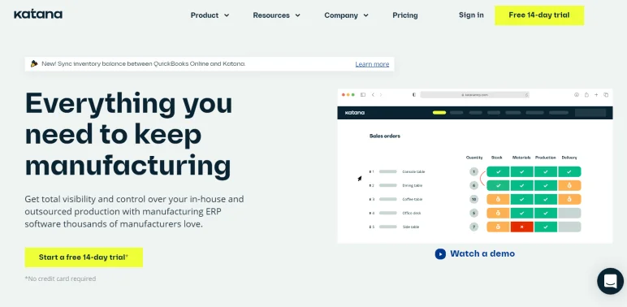Screen dimensions: 627x307
Task: Click the katana logo inside the mock app
Action: [355, 113]
